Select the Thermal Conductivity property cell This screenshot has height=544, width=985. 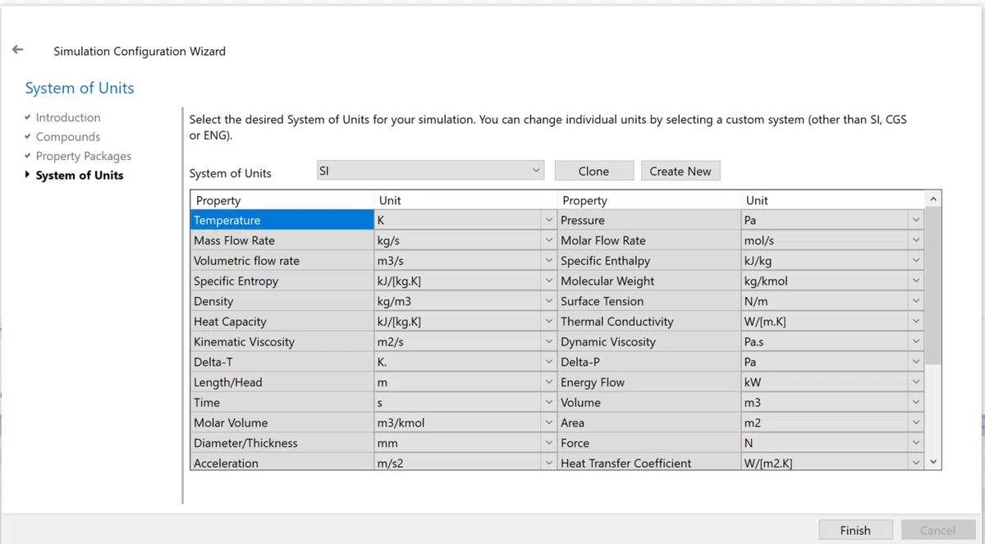click(x=648, y=321)
